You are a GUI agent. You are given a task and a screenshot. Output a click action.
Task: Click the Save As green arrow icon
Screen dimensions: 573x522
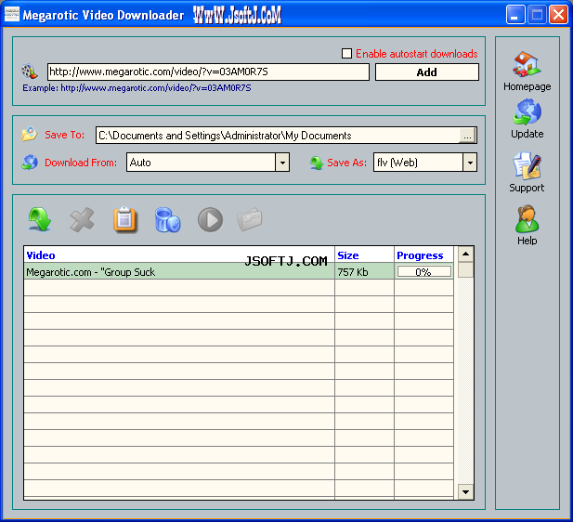pyautogui.click(x=317, y=163)
